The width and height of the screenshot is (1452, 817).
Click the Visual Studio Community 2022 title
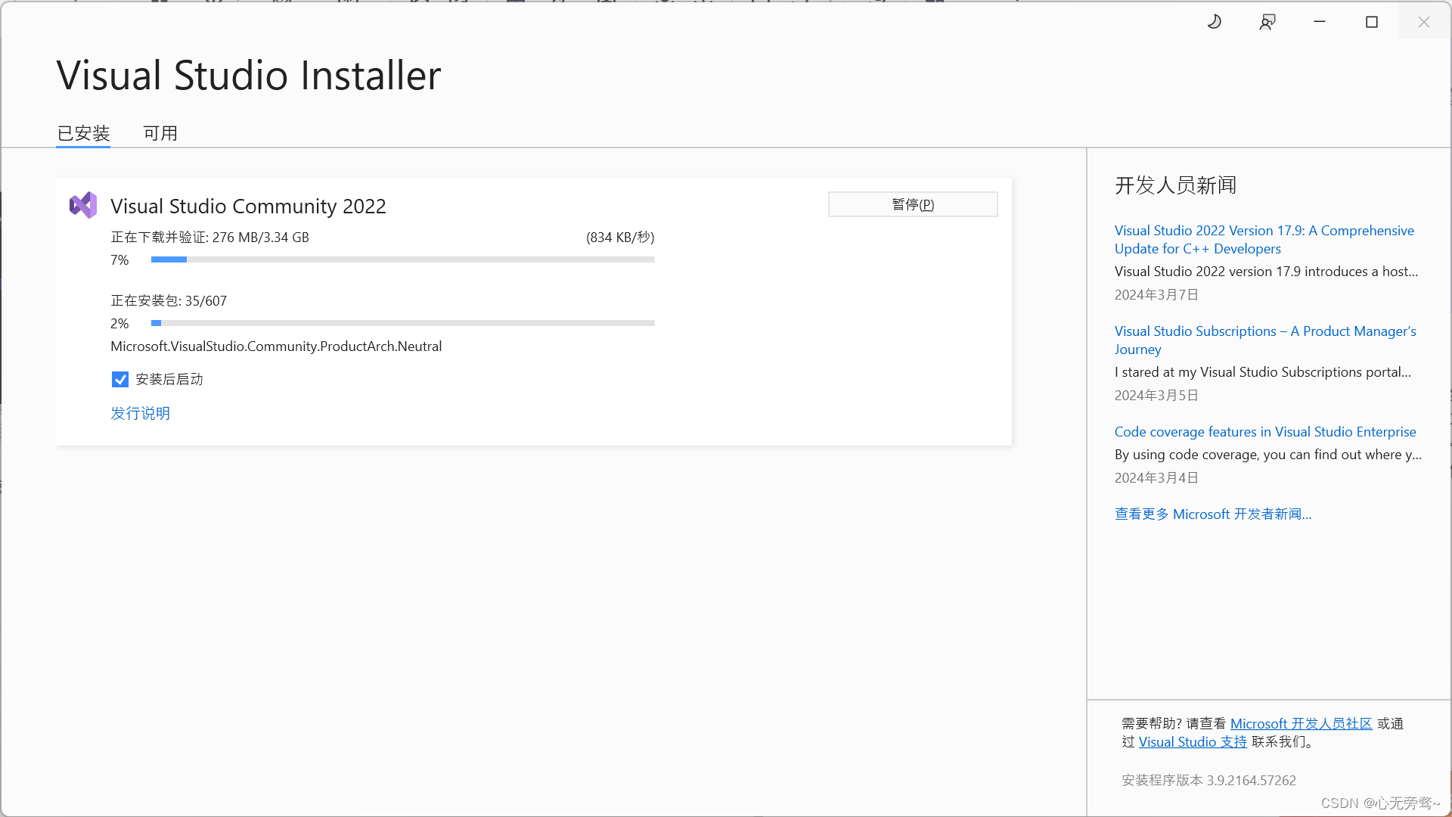248,206
